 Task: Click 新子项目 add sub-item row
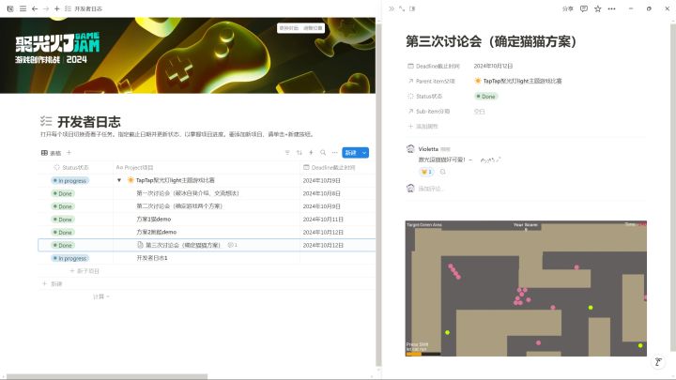click(84, 271)
